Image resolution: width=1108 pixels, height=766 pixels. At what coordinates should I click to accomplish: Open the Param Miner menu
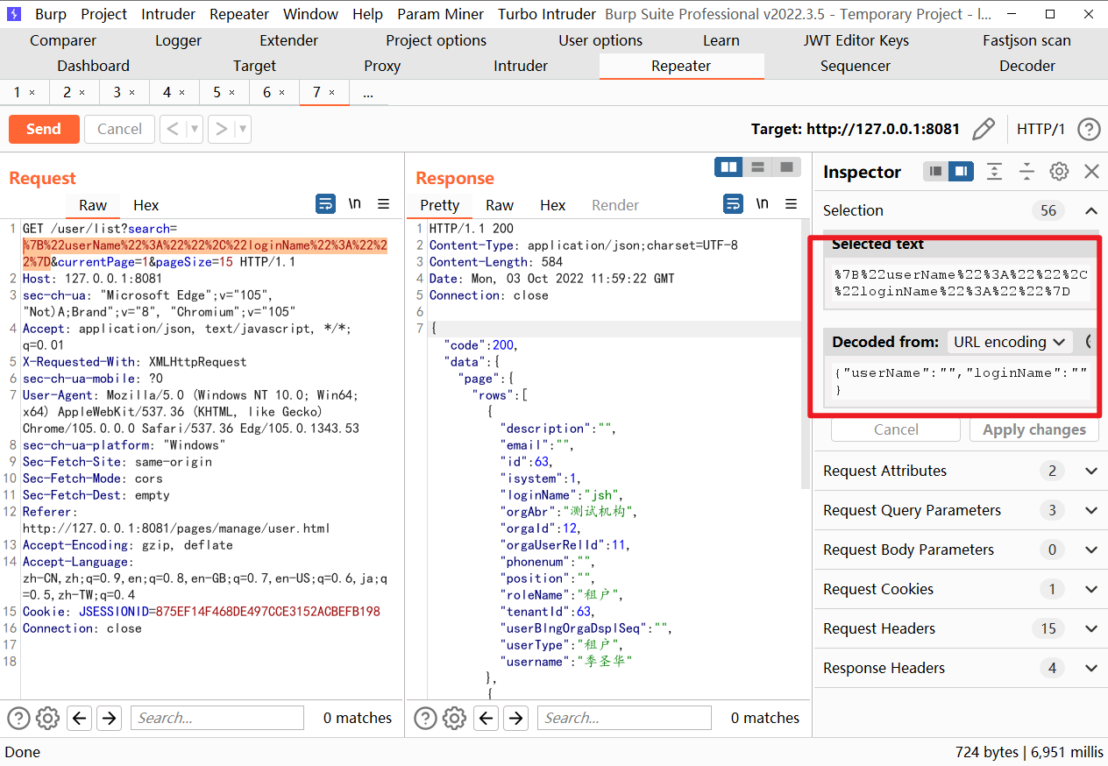pyautogui.click(x=440, y=13)
